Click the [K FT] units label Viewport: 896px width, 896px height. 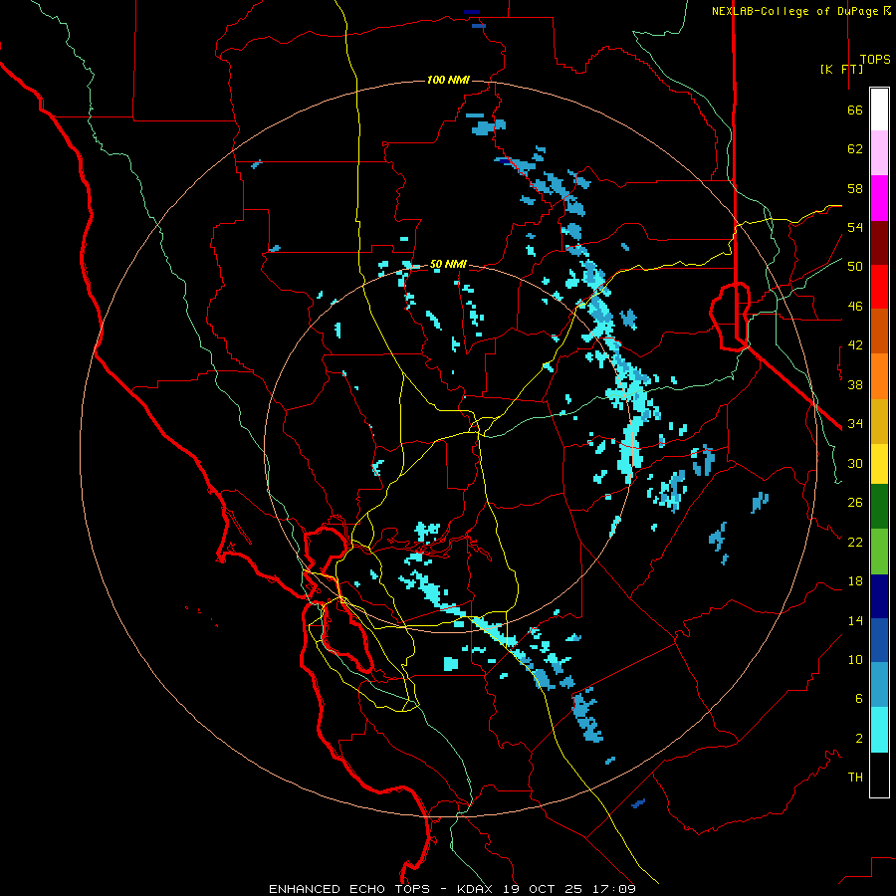(841, 69)
